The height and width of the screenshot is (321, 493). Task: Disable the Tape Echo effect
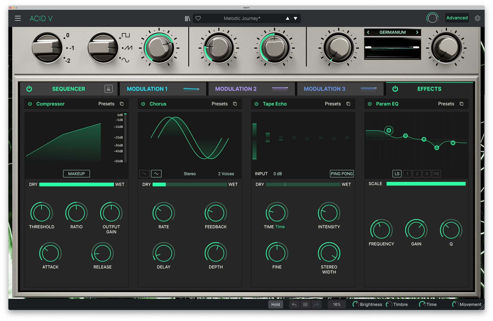[256, 104]
